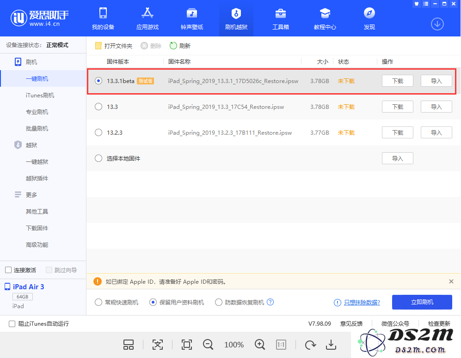Open iTunes刷机 in sidebar
461x358 pixels.
(x=40, y=95)
